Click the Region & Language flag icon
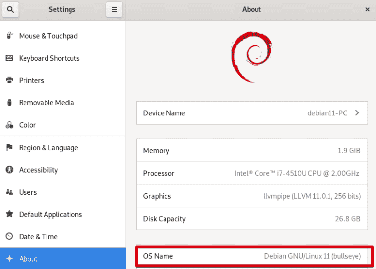 click(x=9, y=147)
